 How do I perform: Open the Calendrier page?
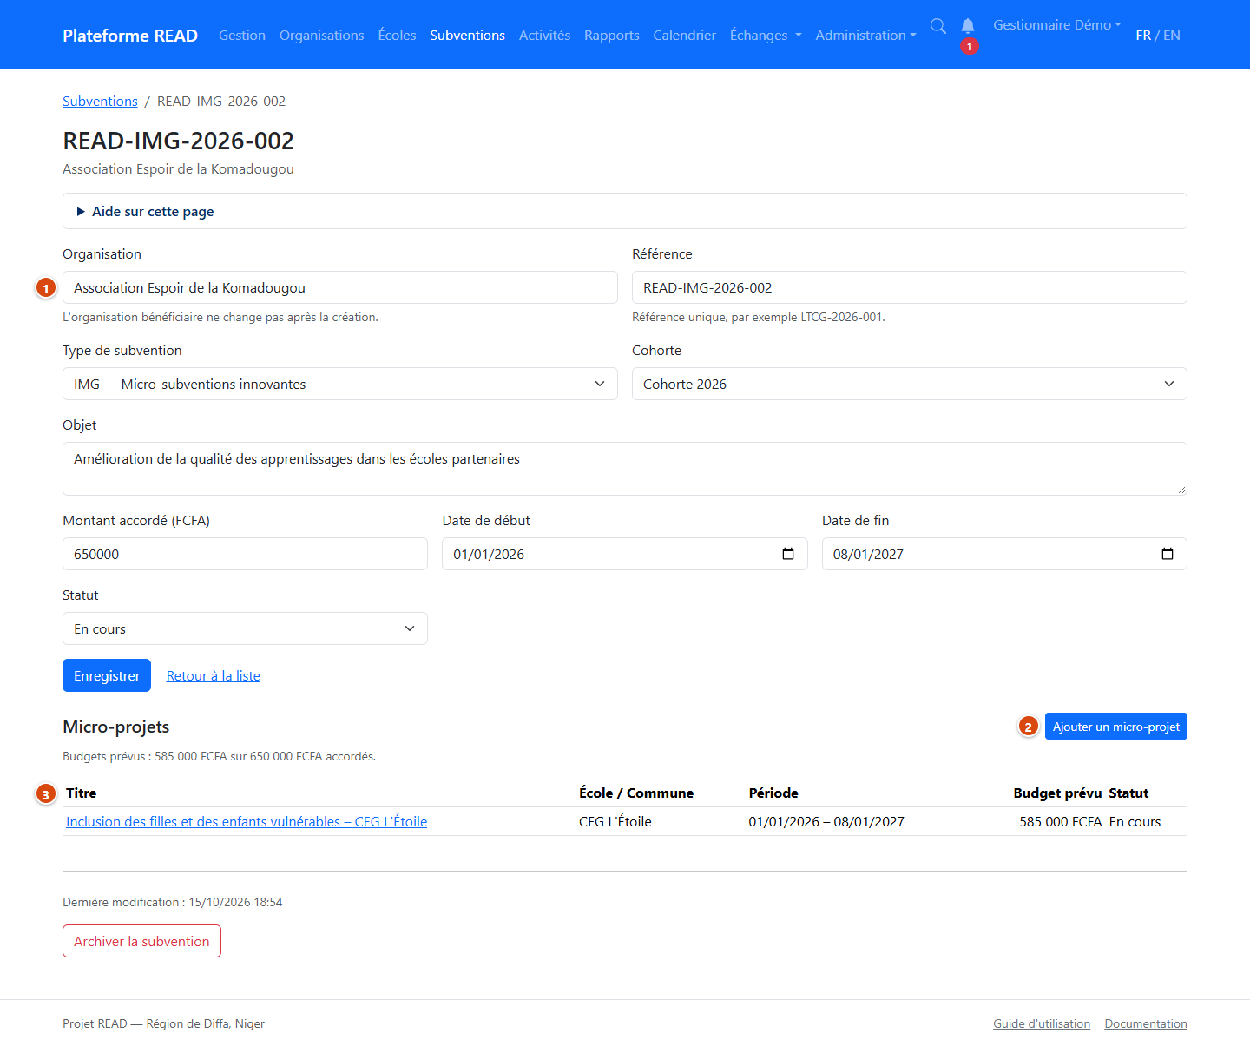[685, 35]
